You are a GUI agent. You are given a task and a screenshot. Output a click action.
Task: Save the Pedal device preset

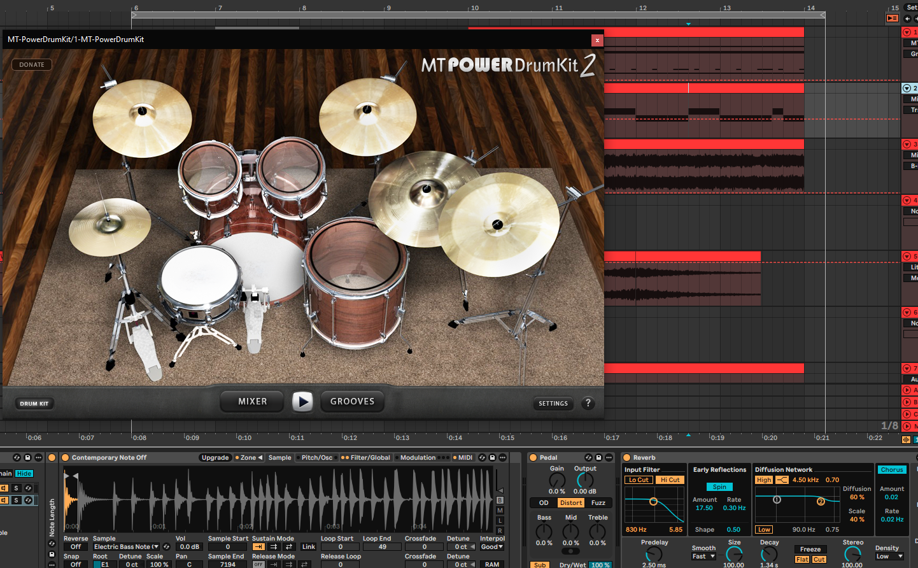click(598, 458)
